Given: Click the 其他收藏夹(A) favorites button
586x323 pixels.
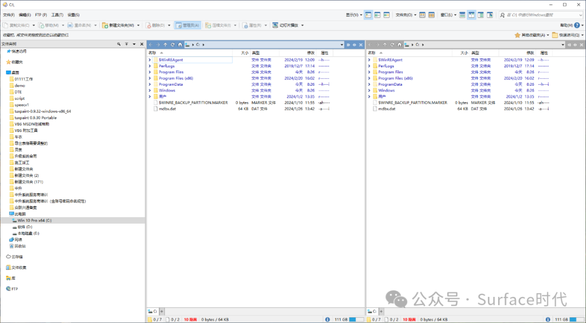Looking at the screenshot, I should click(x=532, y=35).
